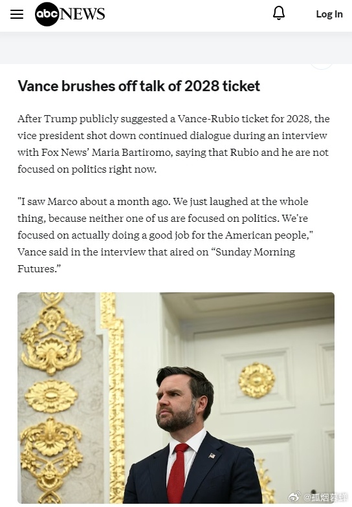The width and height of the screenshot is (352, 507).
Task: Click the partially hidden round button below banner
Action: (321, 66)
